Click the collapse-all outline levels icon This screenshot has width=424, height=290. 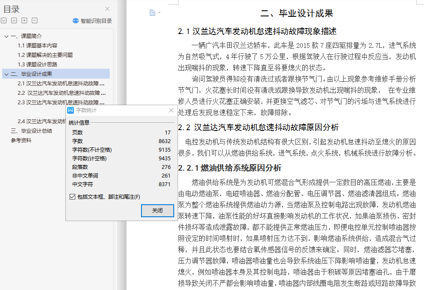[x=14, y=20]
